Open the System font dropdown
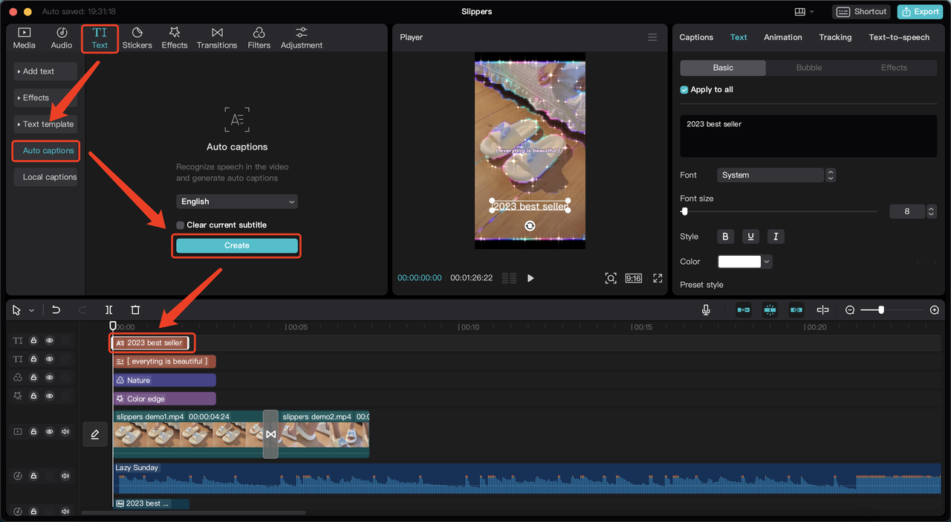 coord(770,175)
